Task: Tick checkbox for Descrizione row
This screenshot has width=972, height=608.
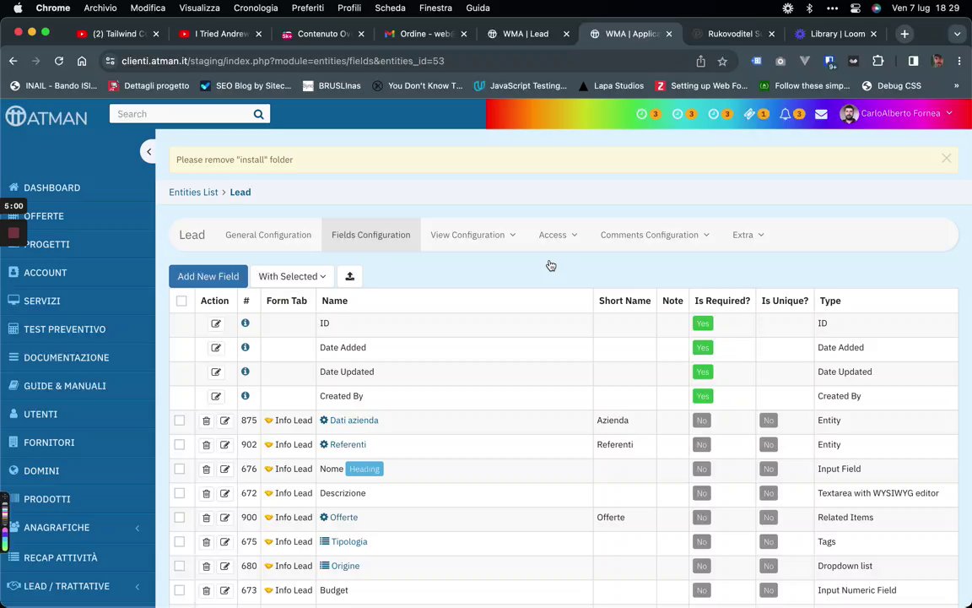Action: (x=179, y=492)
